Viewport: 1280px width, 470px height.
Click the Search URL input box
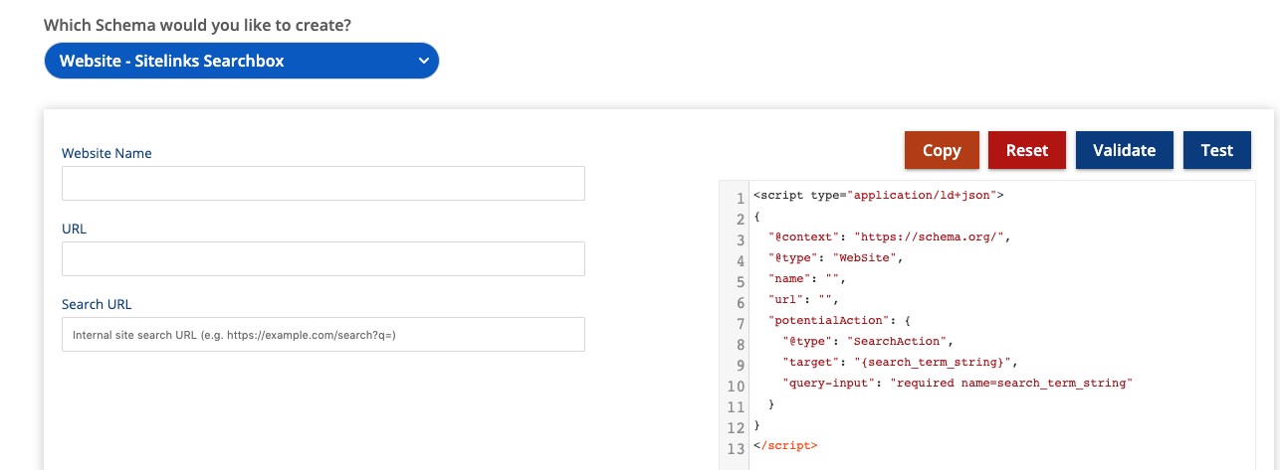pos(322,335)
